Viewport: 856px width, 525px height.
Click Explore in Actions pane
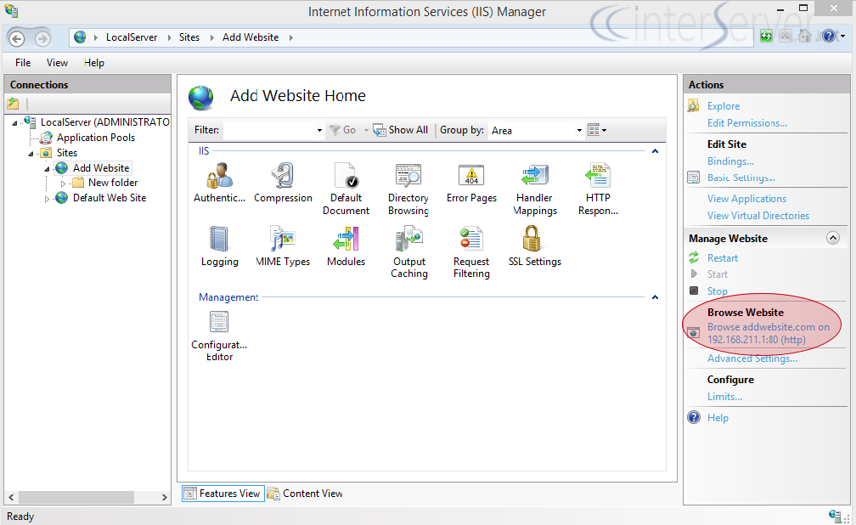point(724,106)
